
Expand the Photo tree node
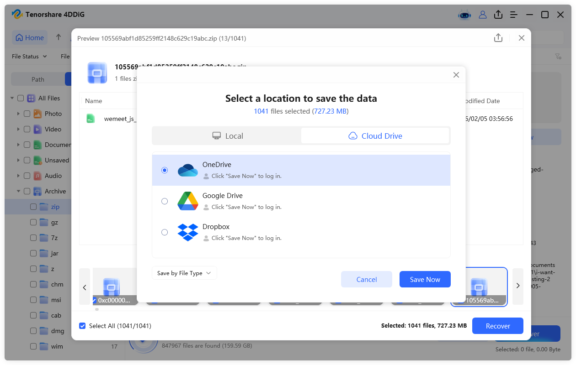tap(18, 114)
